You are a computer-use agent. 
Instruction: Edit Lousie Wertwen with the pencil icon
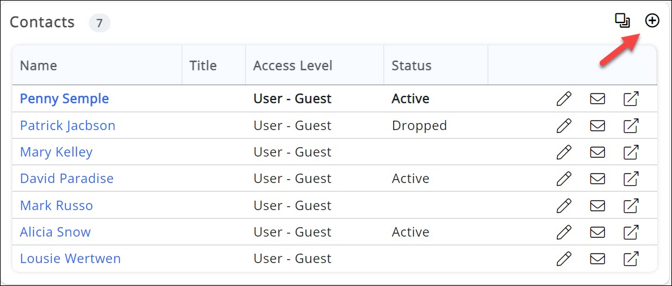point(564,258)
